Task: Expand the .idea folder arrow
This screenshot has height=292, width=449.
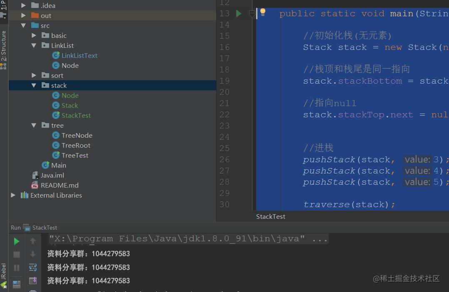Action: pos(23,5)
